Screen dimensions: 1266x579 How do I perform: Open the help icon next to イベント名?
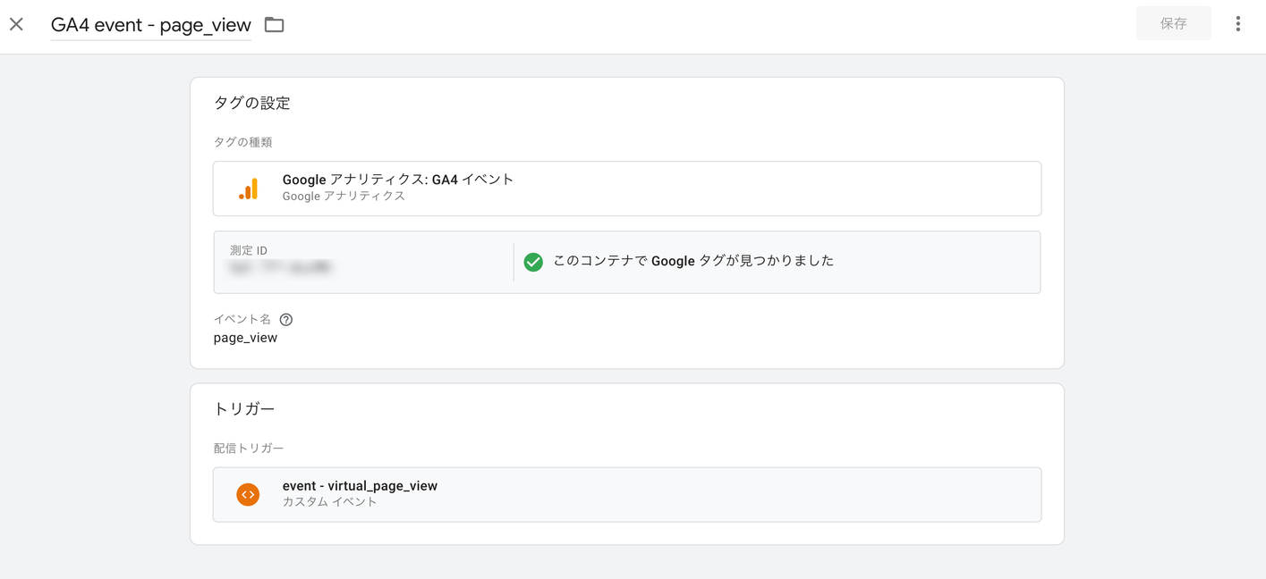(286, 320)
